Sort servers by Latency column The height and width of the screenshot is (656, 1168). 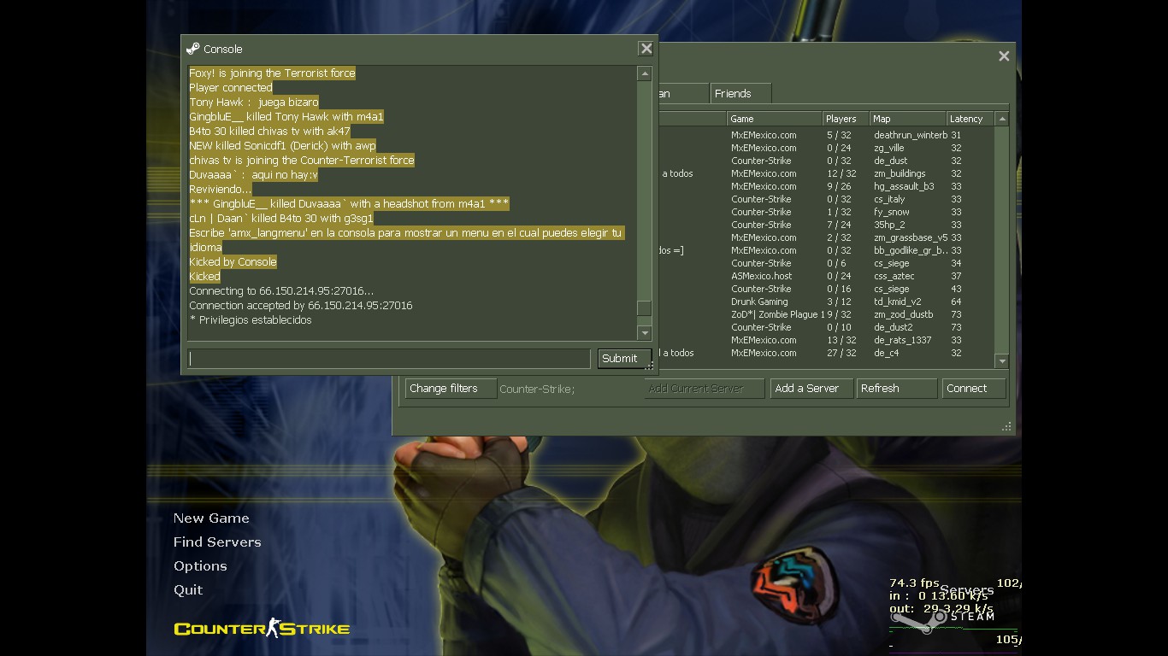pyautogui.click(x=970, y=119)
